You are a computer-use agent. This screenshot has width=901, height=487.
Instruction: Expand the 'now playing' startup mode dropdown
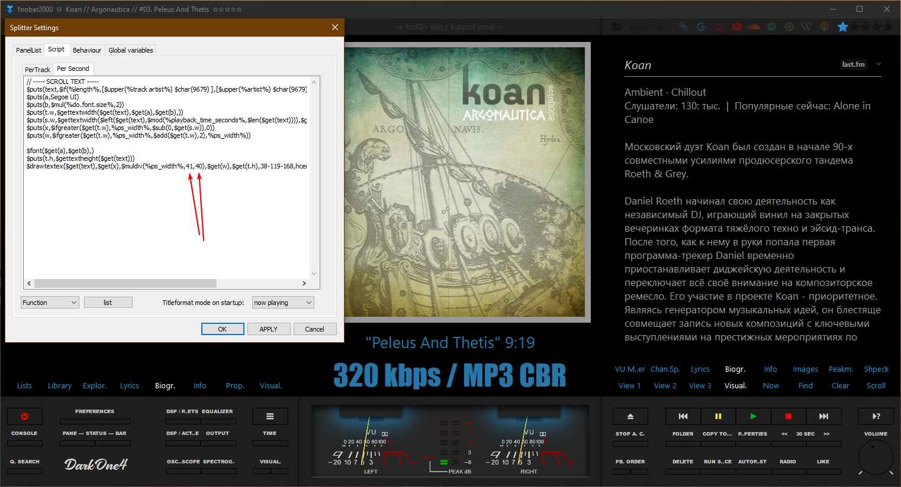point(283,303)
